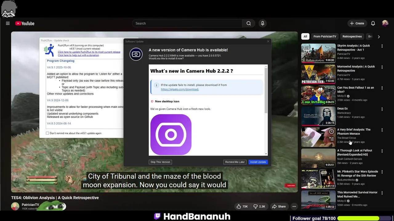Click the search magnifier button
This screenshot has height=221, width=394.
(x=249, y=23)
